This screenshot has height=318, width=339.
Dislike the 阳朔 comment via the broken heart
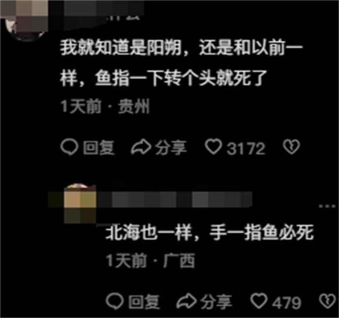coord(291,147)
